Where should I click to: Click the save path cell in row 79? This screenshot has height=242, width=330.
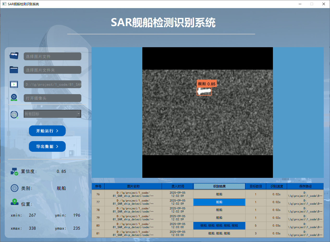pyautogui.click(x=305, y=218)
